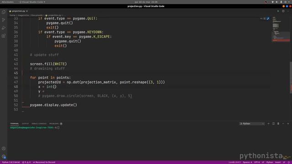This screenshot has height=164, width=292.
Task: Click the '# update stuff' comment
Action: click(x=44, y=55)
